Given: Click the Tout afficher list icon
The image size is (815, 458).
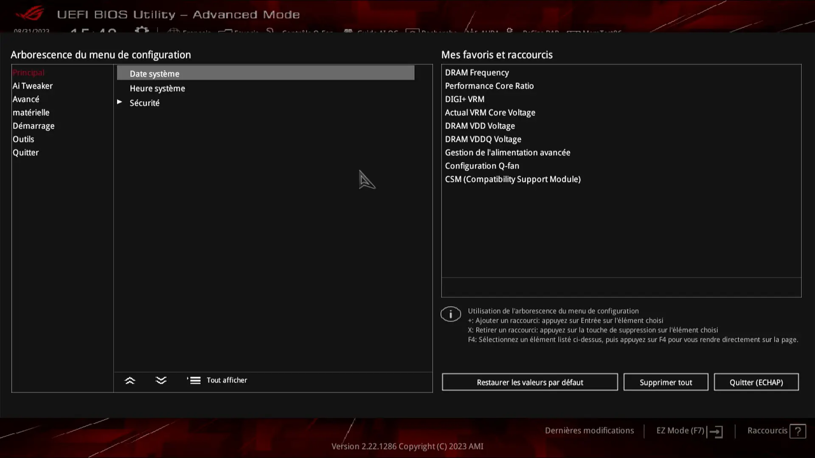Looking at the screenshot, I should [x=194, y=380].
